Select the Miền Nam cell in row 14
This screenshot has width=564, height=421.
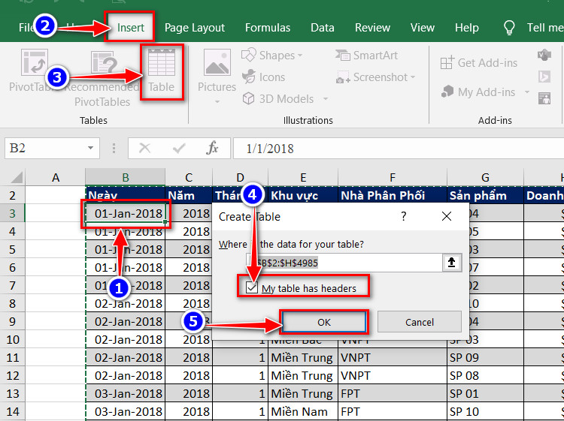303,411
